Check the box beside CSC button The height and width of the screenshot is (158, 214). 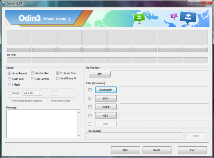pyautogui.click(x=90, y=115)
